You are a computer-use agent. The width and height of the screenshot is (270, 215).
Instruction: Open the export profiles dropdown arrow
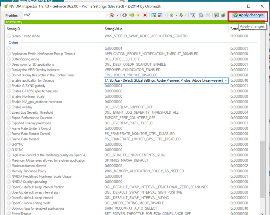pyautogui.click(x=176, y=15)
